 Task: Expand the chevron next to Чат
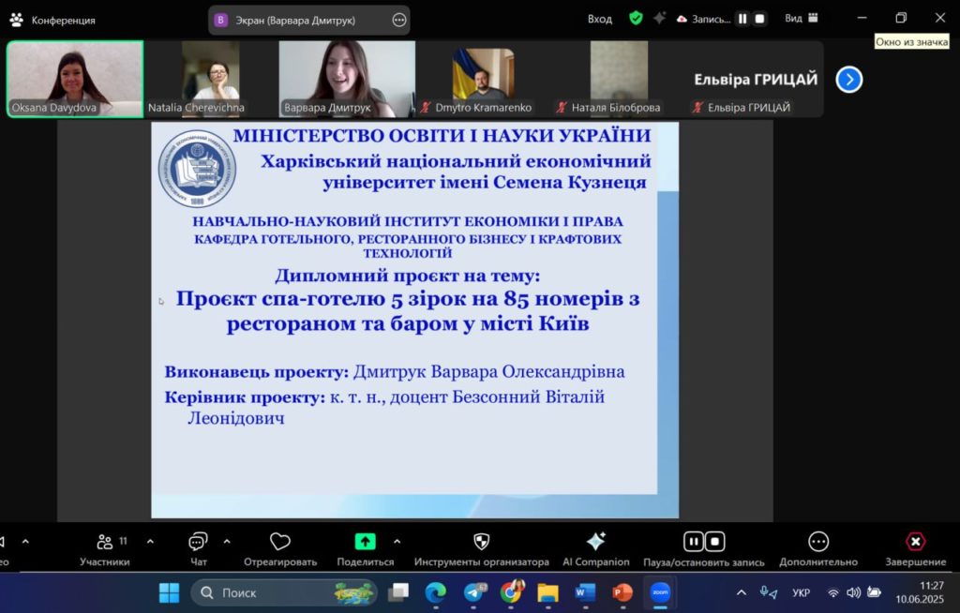227,542
